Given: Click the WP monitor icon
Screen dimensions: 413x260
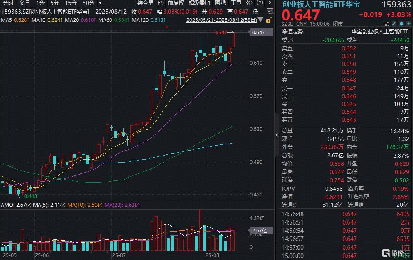Looking at the screenshot, I should [x=270, y=11].
